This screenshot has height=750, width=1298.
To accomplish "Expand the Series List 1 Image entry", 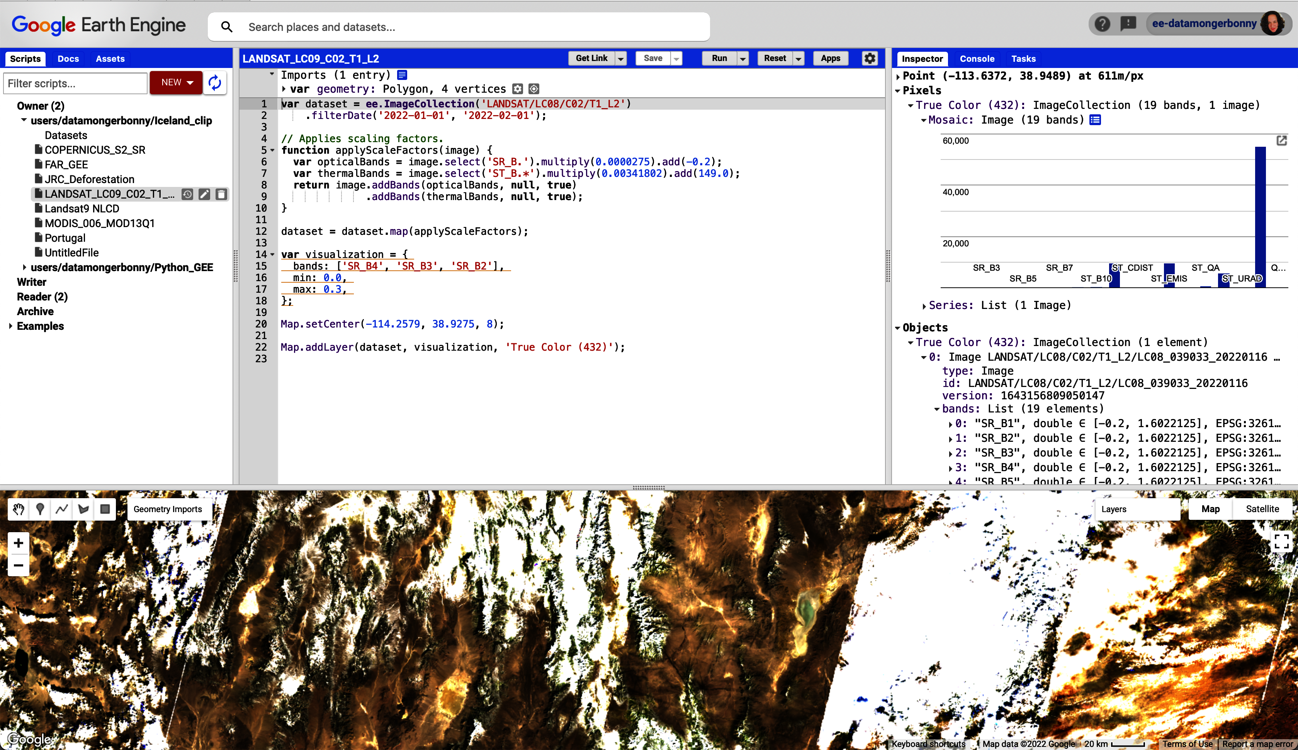I will pos(926,305).
